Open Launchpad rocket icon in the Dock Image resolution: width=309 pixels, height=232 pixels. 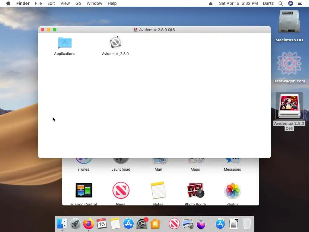(75, 224)
